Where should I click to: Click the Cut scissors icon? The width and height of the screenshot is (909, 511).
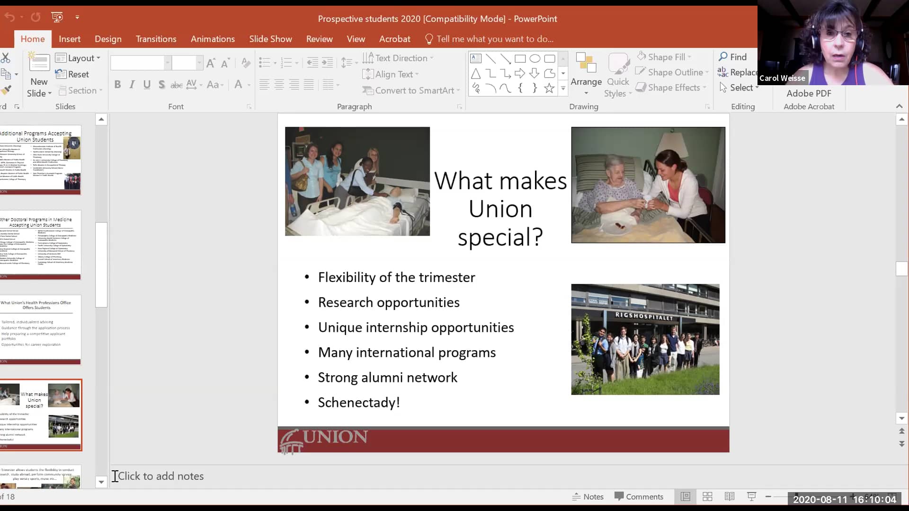pyautogui.click(x=5, y=58)
